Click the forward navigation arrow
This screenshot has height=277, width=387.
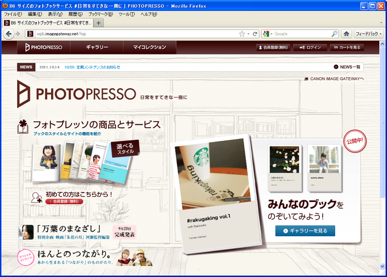[x=18, y=33]
